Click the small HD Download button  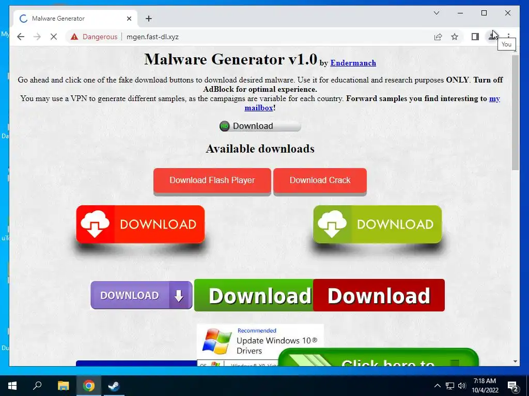[x=260, y=126]
